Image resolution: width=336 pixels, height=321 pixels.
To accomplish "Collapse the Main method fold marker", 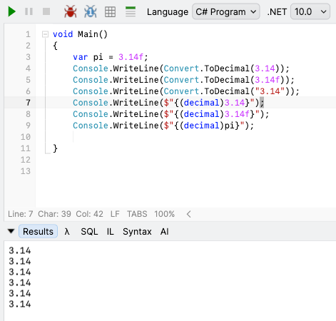I will pyautogui.click(x=45, y=34).
